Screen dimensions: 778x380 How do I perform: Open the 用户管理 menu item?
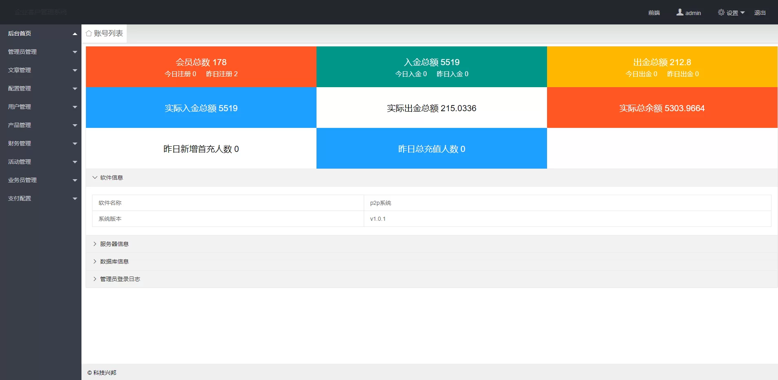[20, 107]
